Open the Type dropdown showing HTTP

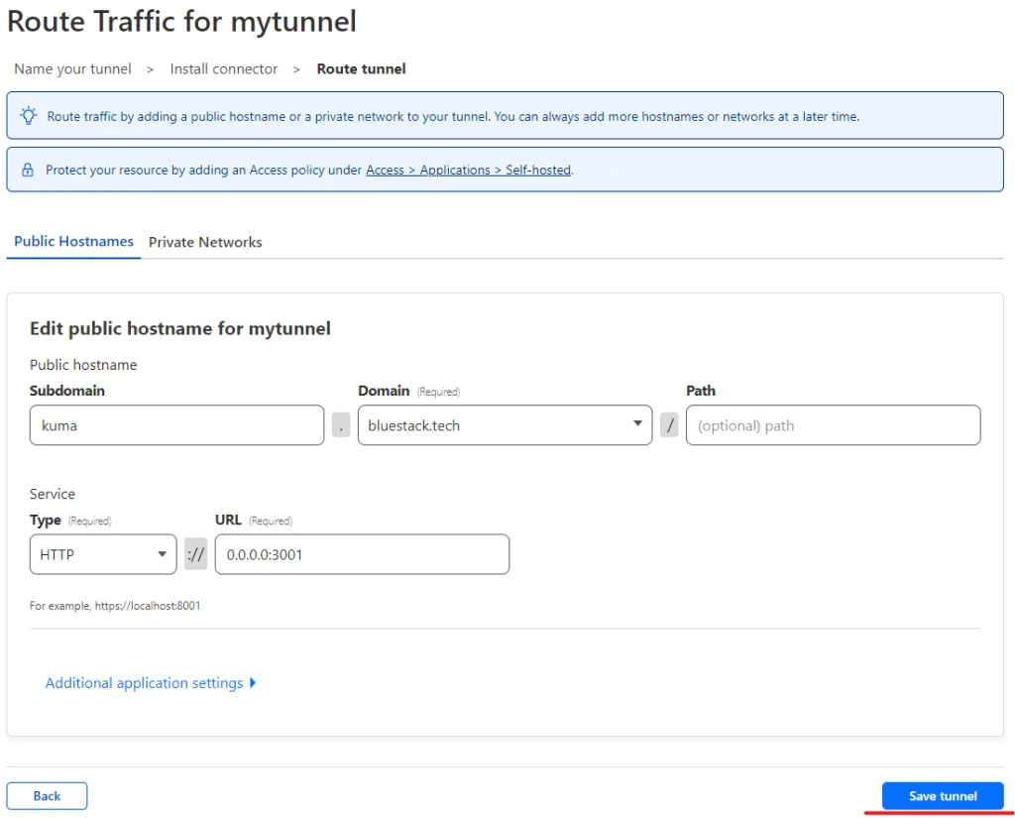(x=103, y=554)
